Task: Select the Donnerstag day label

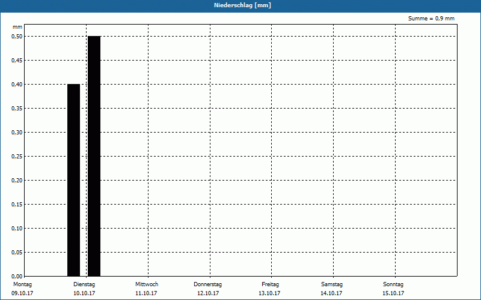Action: 208,284
